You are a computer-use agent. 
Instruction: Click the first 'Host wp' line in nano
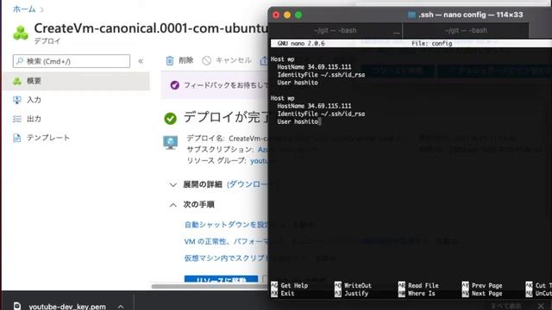pyautogui.click(x=282, y=59)
